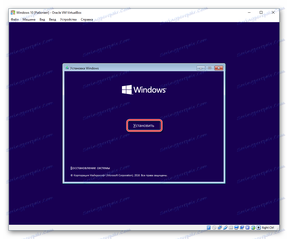Maximize the VirtualBox window
Image resolution: width=288 pixels, height=239 pixels.
point(261,12)
